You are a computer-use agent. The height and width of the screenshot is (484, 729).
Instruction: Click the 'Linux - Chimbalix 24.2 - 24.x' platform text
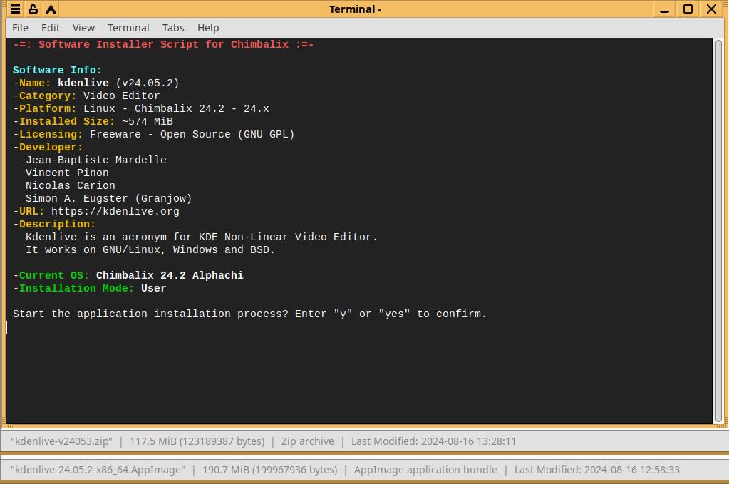[x=176, y=109]
